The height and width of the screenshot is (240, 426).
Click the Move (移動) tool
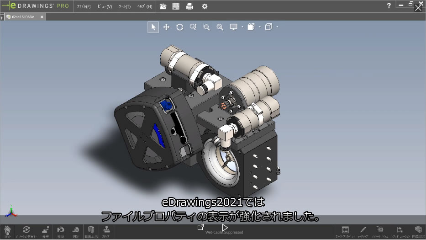click(61, 232)
